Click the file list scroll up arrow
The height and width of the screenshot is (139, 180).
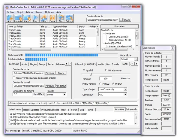(x=97, y=26)
